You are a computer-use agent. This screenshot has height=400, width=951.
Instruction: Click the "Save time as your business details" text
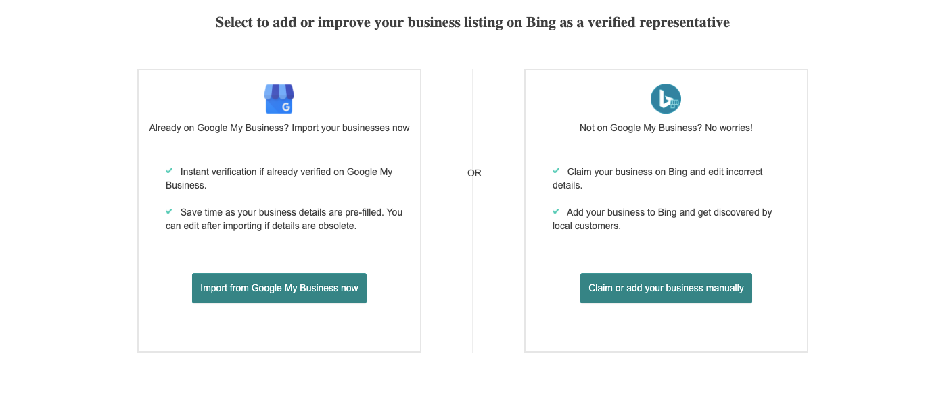tap(291, 212)
